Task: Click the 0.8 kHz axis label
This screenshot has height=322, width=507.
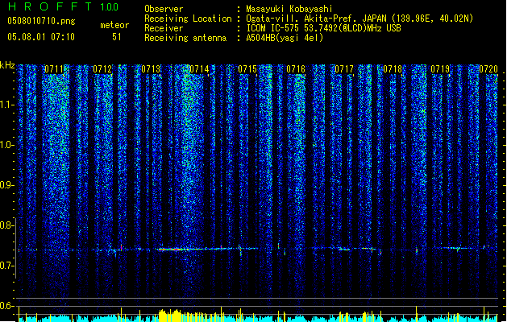Action: (7, 225)
